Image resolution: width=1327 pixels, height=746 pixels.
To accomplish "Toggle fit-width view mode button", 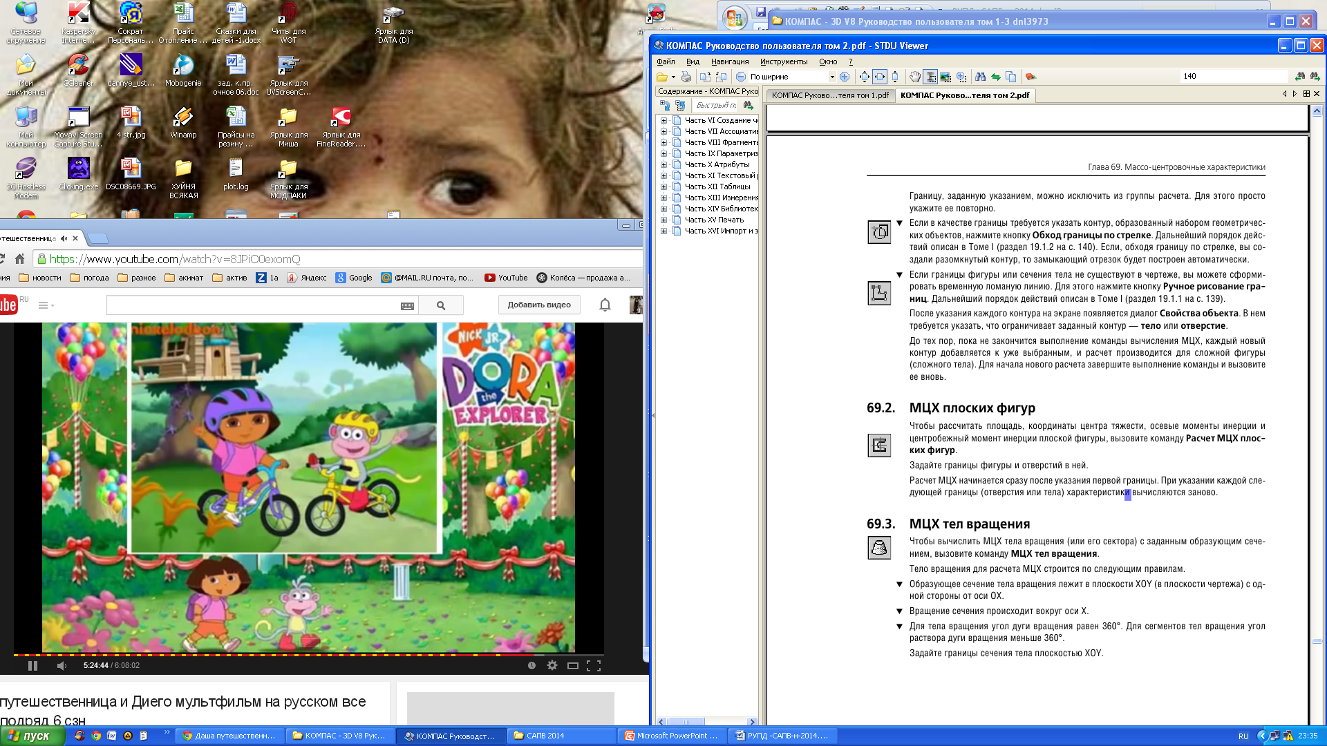I will (880, 77).
